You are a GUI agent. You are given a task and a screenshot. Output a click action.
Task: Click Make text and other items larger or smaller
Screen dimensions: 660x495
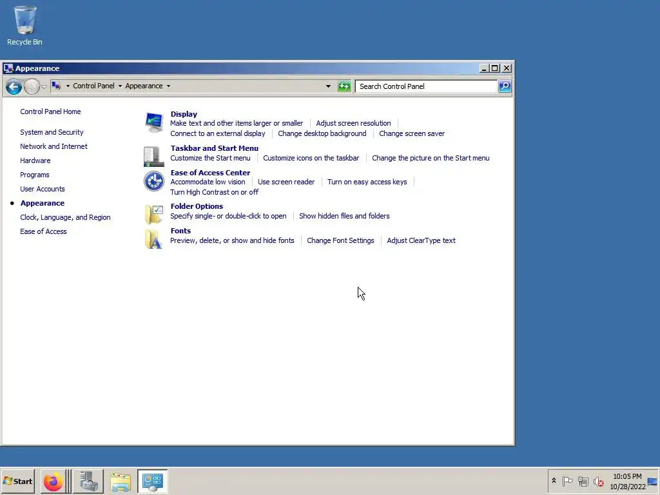point(237,123)
